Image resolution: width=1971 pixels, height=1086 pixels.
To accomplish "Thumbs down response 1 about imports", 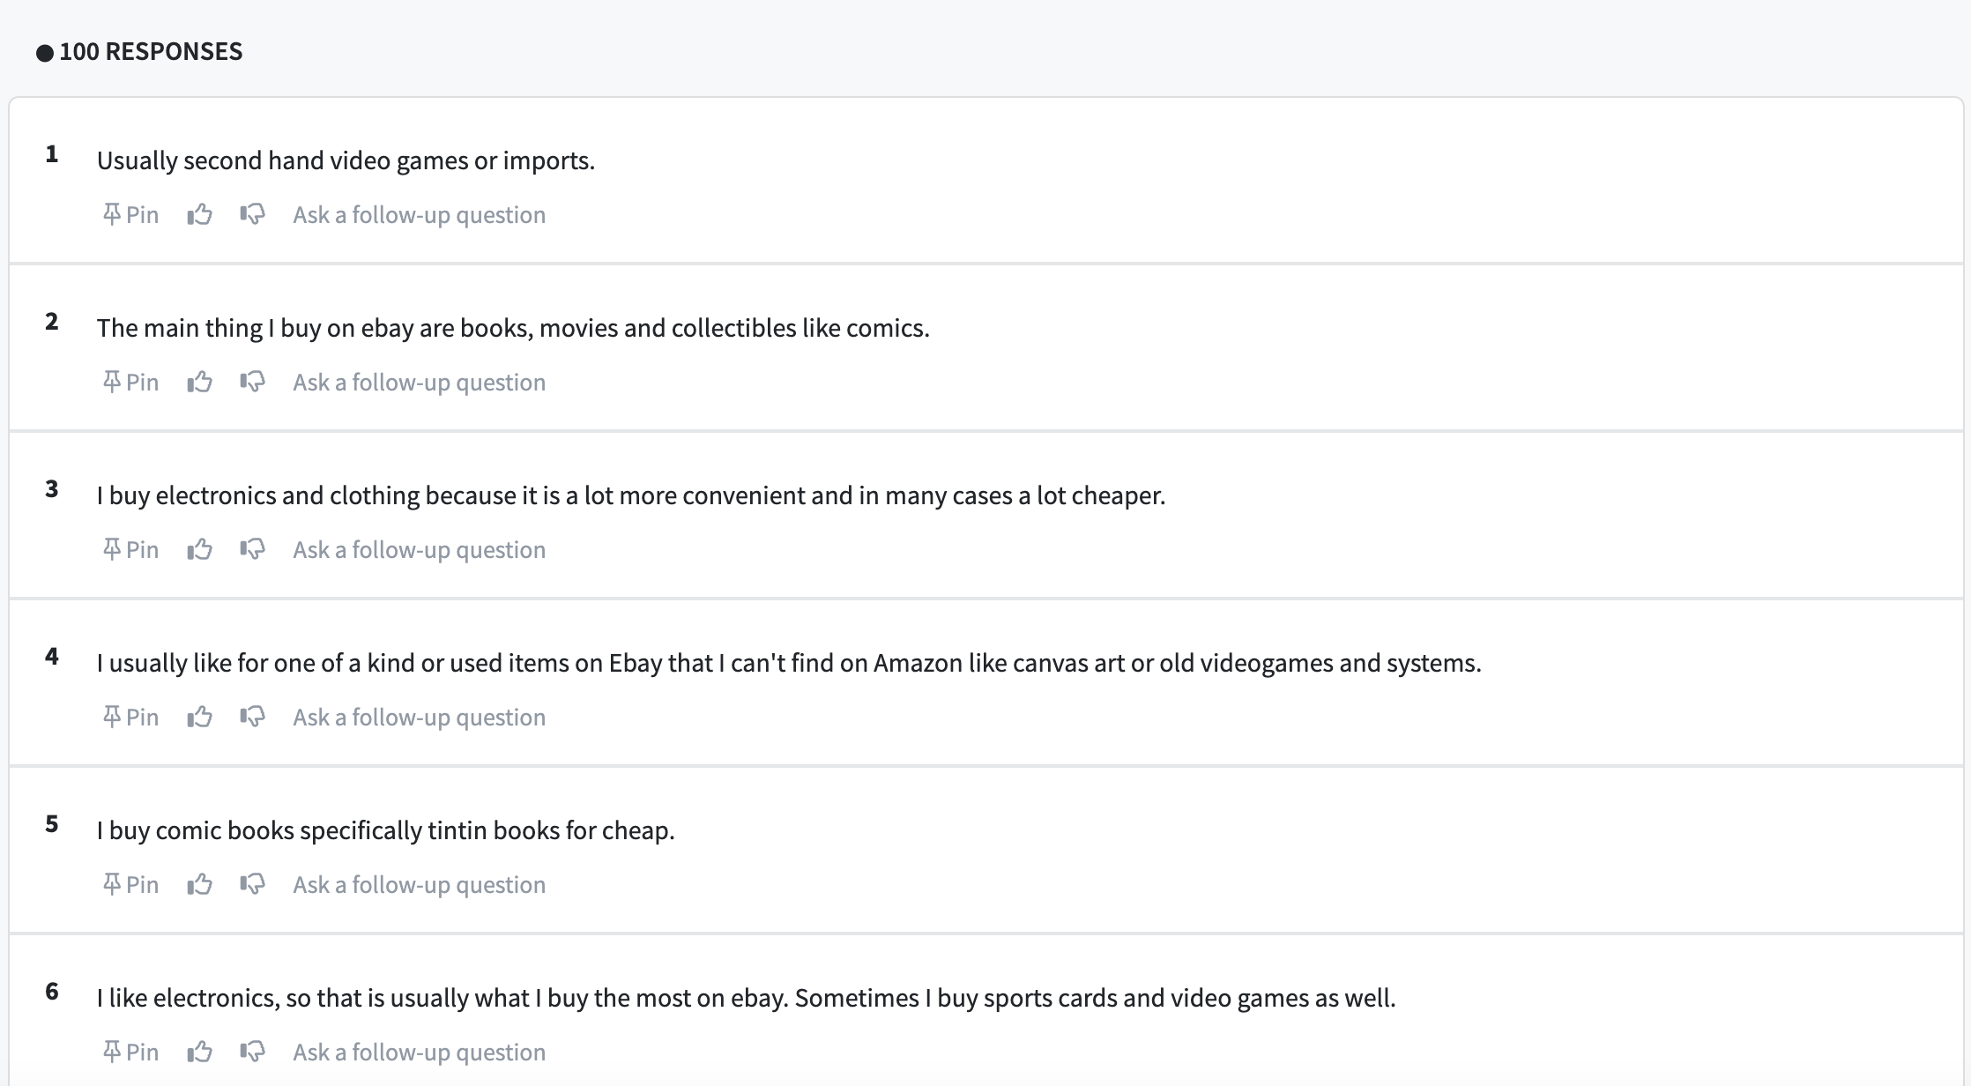I will 252,214.
